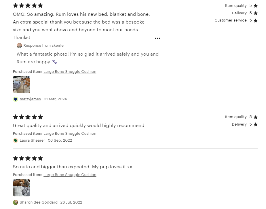Screen dimensions: 266x209
Task: Click the star beside Customer service rating
Action: point(256,21)
